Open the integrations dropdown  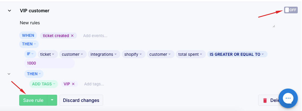pyautogui.click(x=104, y=54)
